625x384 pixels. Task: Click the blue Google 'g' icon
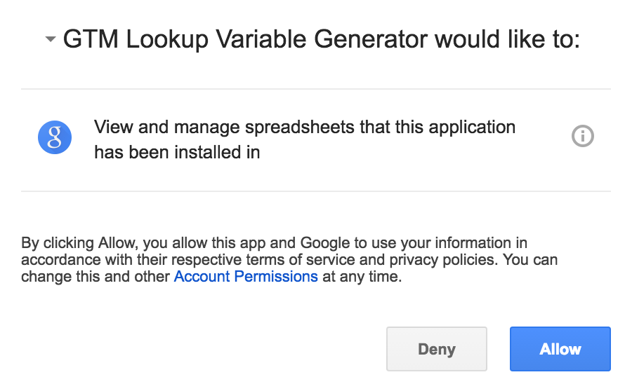pyautogui.click(x=55, y=138)
